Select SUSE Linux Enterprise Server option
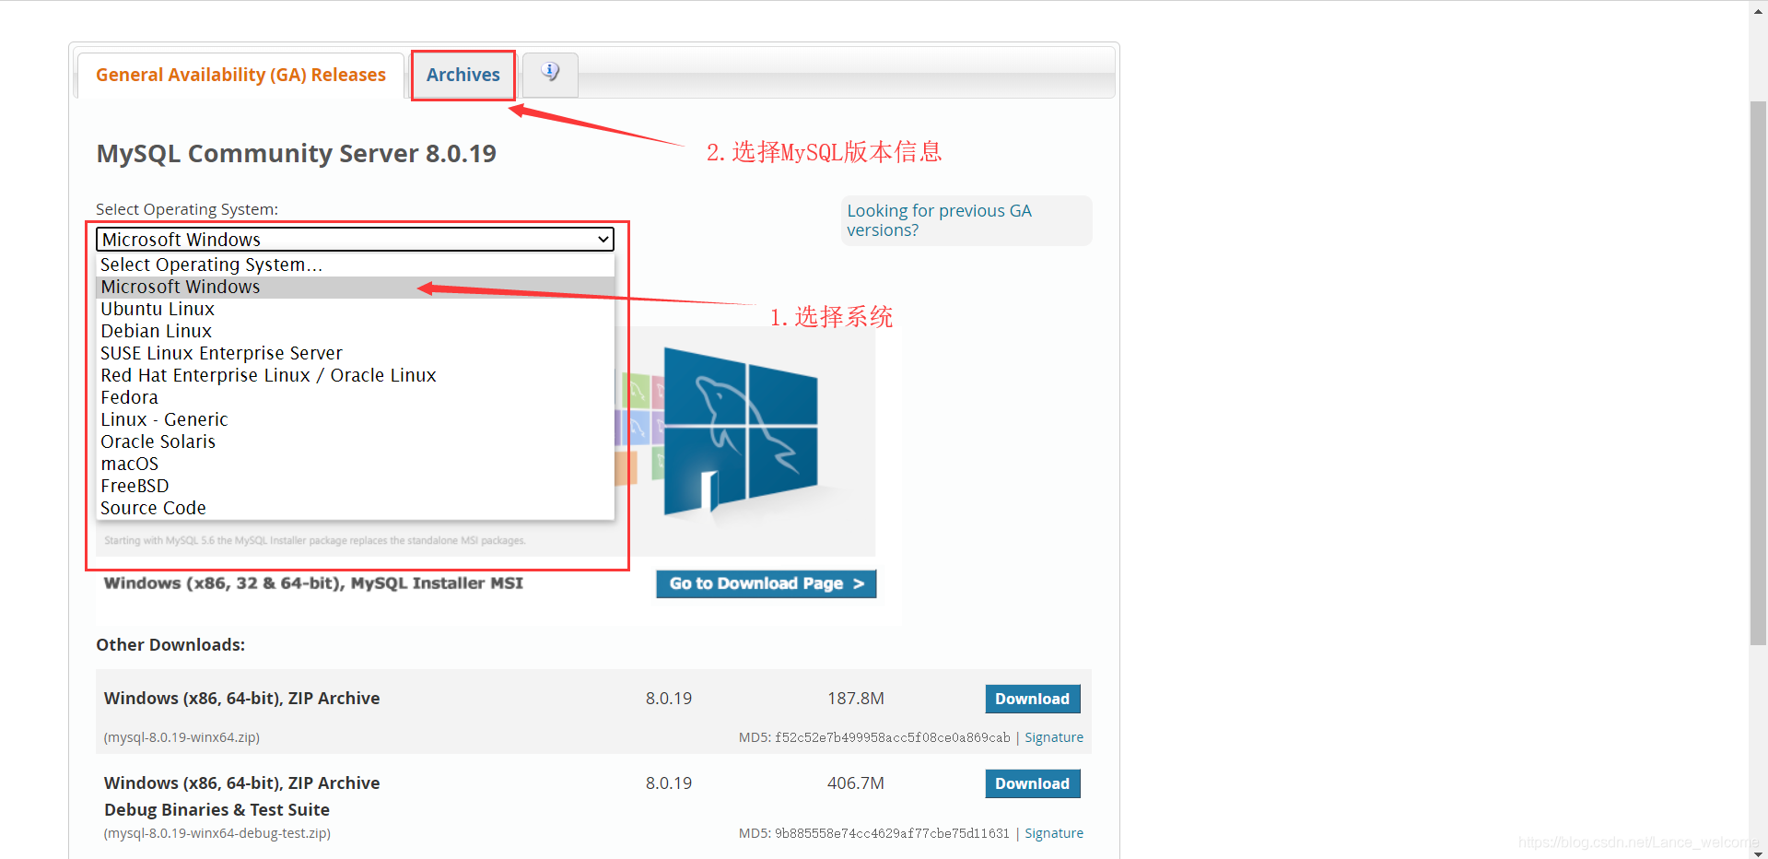Viewport: 1768px width, 859px height. click(355, 353)
